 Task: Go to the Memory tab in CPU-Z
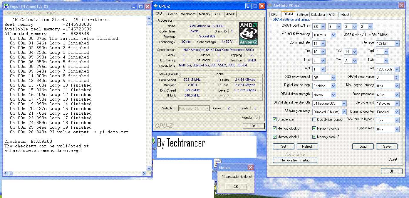click(x=204, y=14)
